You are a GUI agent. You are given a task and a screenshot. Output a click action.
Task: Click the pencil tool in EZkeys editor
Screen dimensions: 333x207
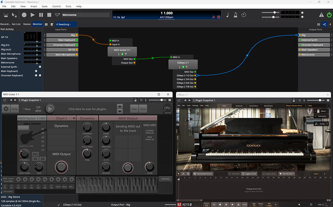(183, 174)
